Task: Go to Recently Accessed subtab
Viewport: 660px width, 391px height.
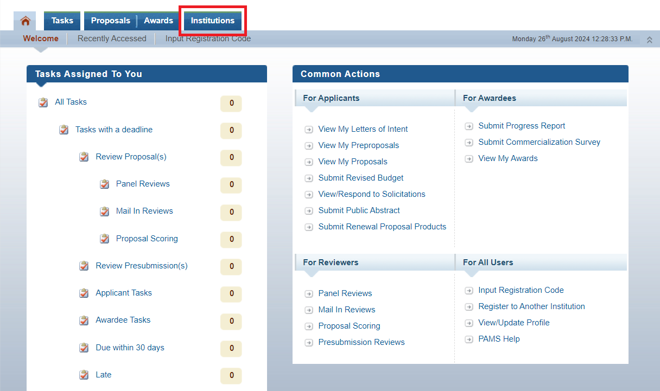Action: coord(112,39)
